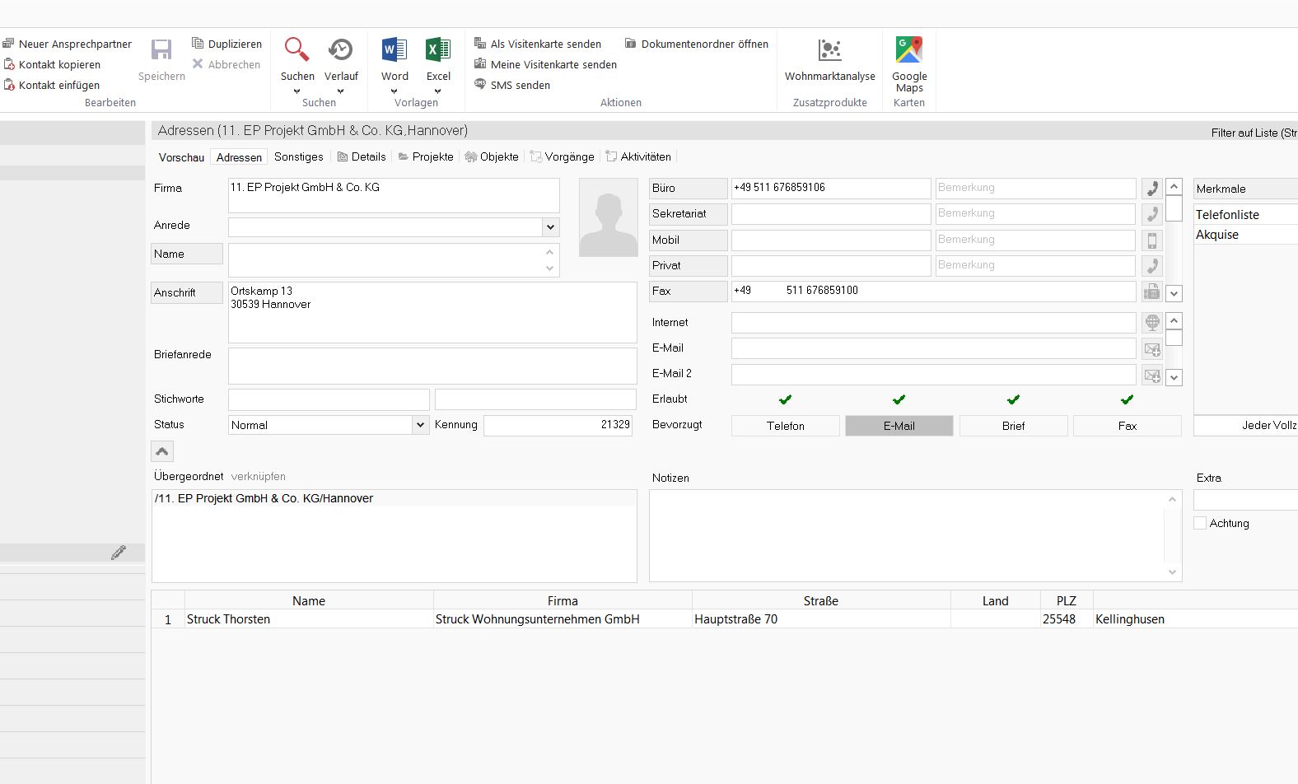
Task: Click the Excel template icon
Action: click(x=438, y=50)
